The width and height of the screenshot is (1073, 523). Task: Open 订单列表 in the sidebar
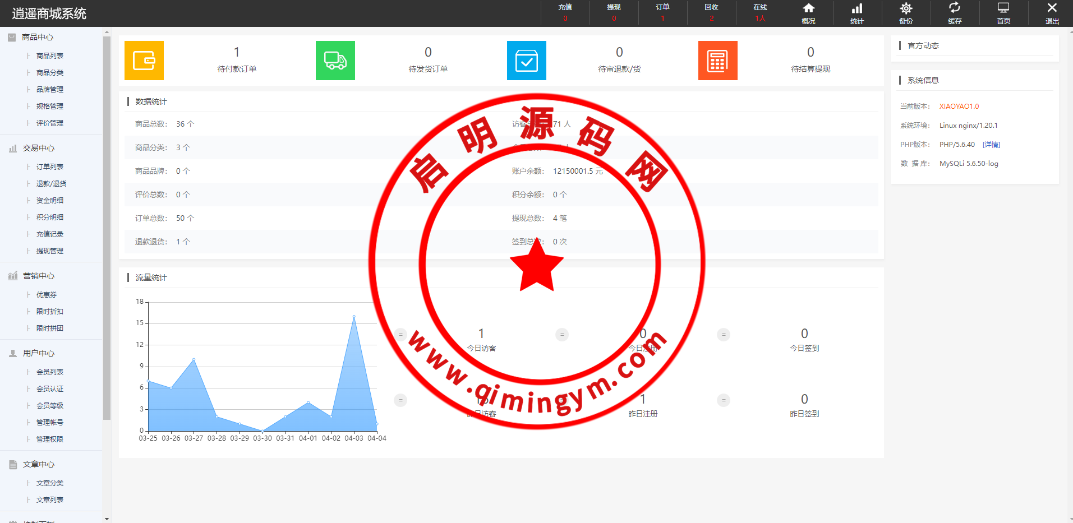pyautogui.click(x=50, y=167)
